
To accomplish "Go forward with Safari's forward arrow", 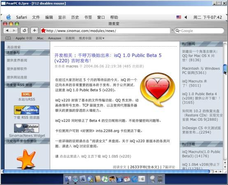I will (x=14, y=30).
